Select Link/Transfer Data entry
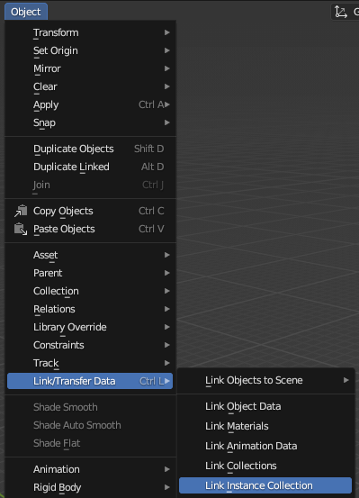This screenshot has height=498, width=359. [x=90, y=381]
